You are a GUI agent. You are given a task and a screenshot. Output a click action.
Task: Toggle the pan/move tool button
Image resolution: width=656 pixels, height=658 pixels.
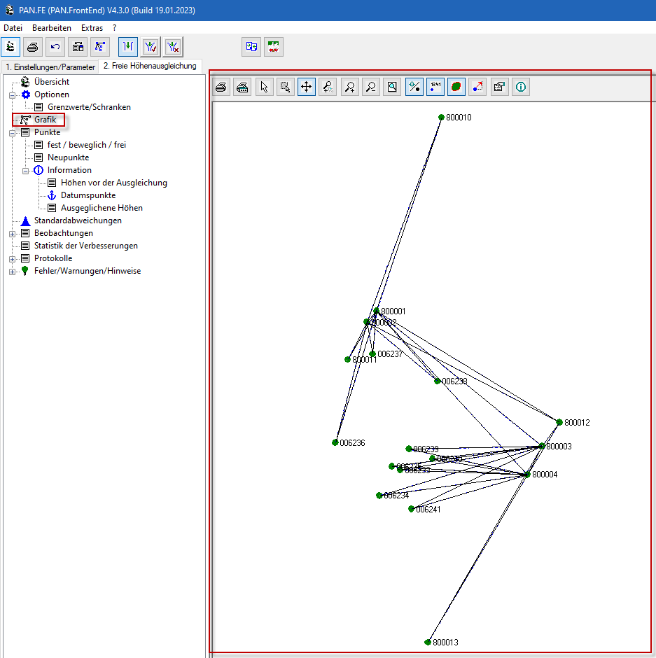306,87
